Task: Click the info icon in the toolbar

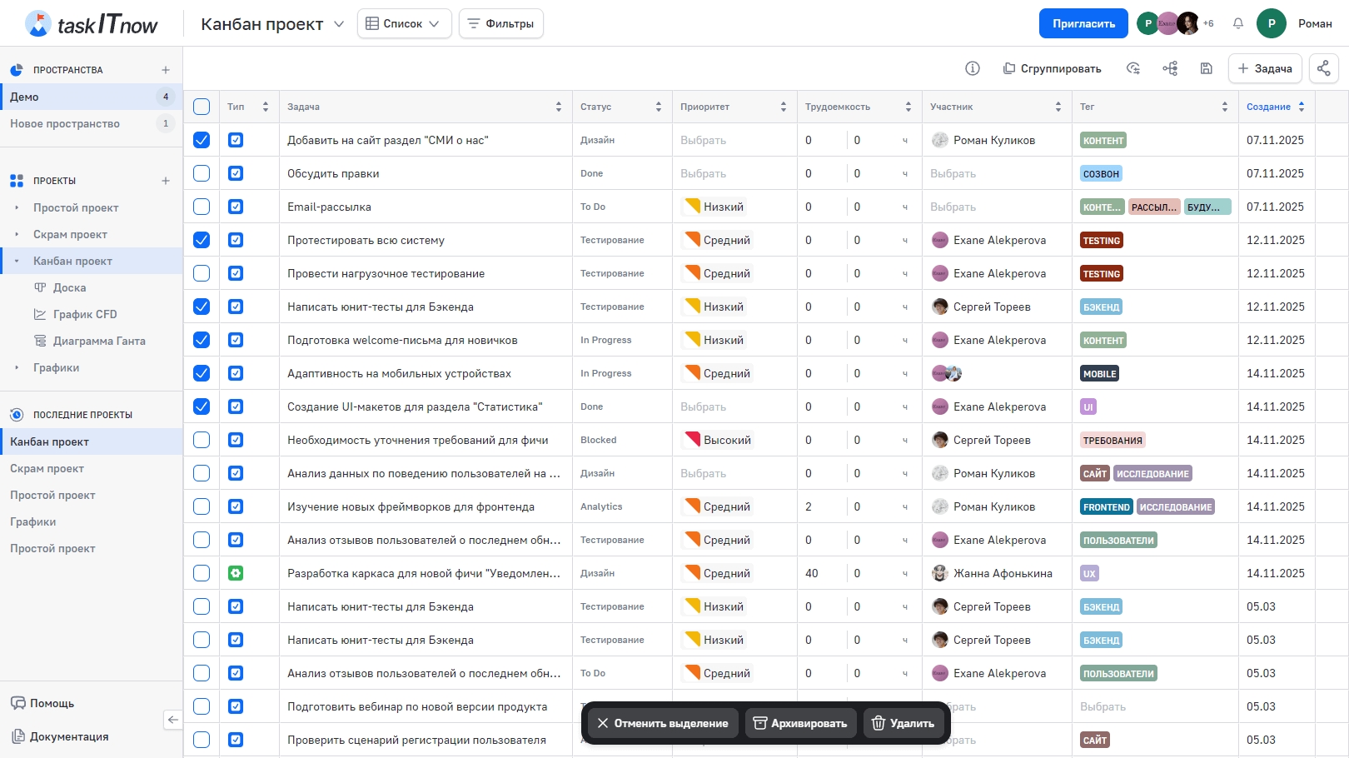Action: (972, 68)
